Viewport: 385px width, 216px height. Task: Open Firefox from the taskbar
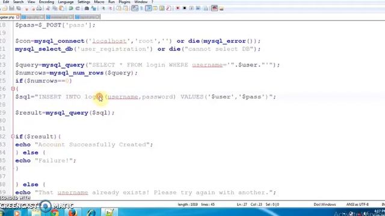[x=73, y=212]
